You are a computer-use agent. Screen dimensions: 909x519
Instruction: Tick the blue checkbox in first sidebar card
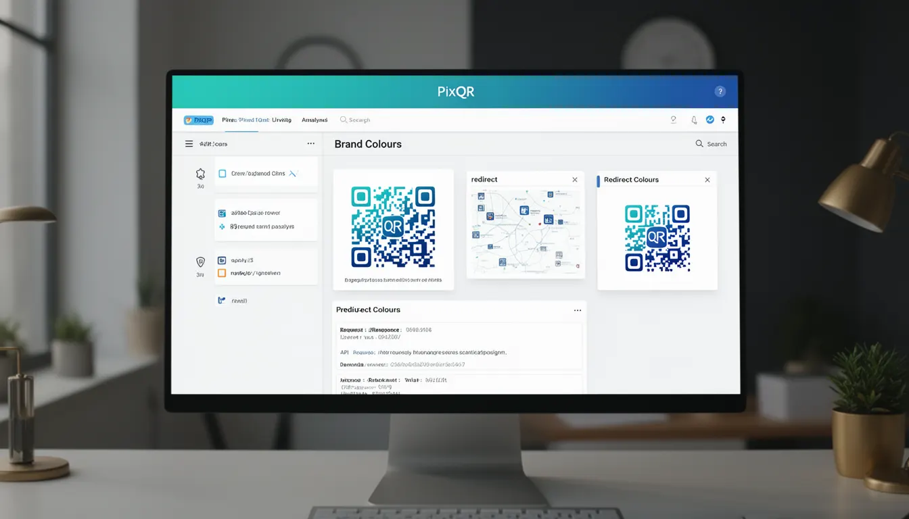[x=222, y=174]
